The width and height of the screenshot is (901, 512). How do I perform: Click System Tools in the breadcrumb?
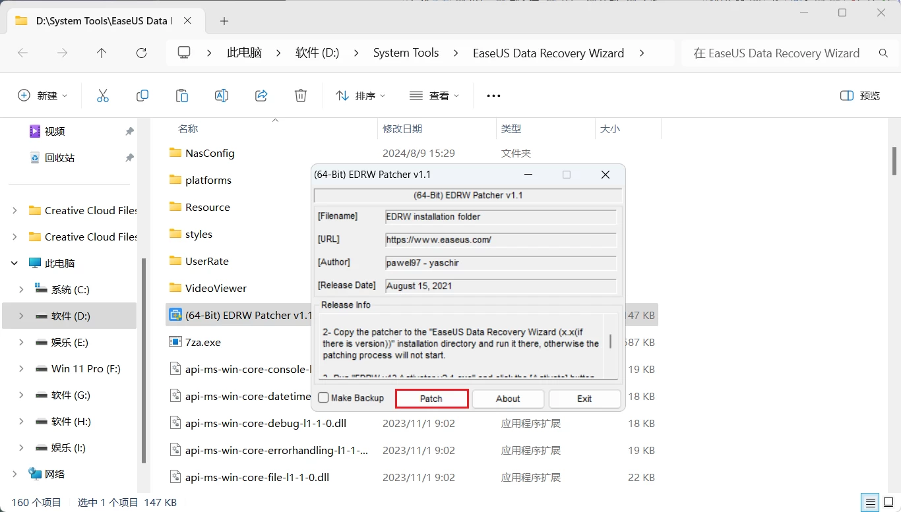[406, 53]
